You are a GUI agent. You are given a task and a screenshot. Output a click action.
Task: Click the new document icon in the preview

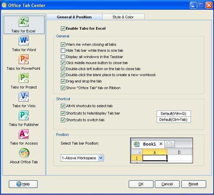coord(170,144)
